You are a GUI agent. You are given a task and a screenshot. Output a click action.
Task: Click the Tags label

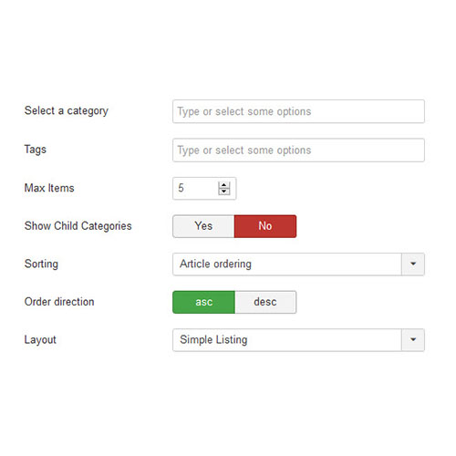tap(36, 150)
